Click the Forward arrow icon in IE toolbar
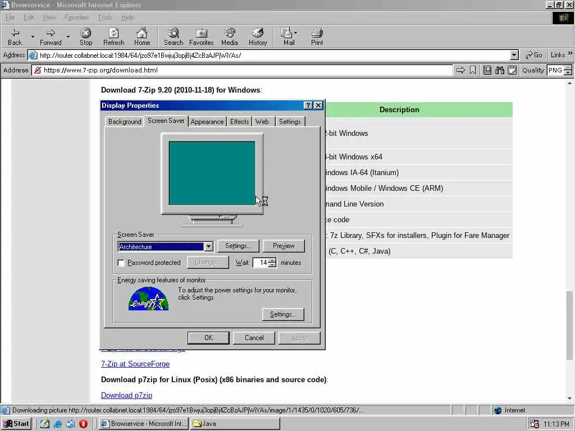575x431 pixels. [x=51, y=33]
